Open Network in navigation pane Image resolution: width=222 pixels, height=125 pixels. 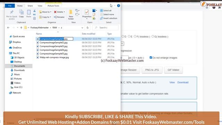click(15, 93)
